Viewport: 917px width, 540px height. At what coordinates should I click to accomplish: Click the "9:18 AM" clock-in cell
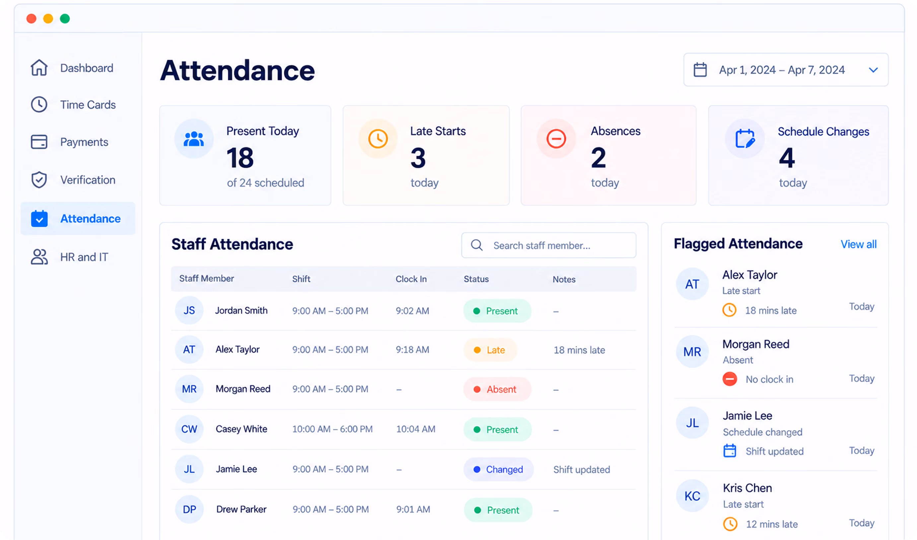tap(412, 350)
